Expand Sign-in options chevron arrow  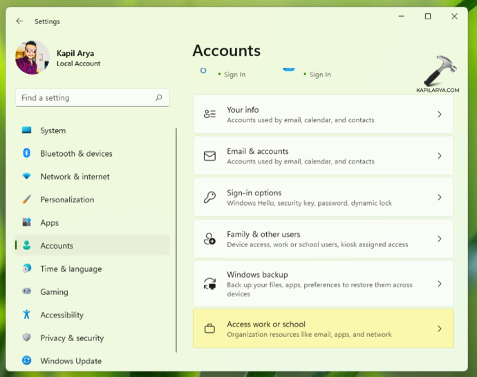pyautogui.click(x=439, y=197)
